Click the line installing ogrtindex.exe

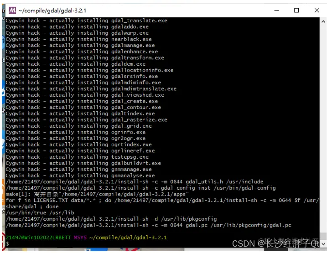[78, 145]
